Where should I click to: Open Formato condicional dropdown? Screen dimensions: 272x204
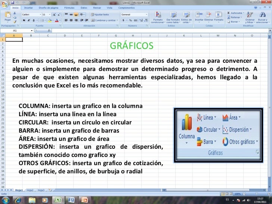158,17
